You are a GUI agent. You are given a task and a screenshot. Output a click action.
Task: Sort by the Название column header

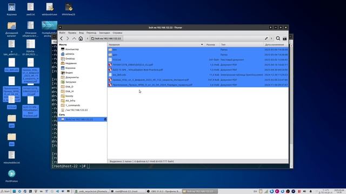tap(156, 45)
